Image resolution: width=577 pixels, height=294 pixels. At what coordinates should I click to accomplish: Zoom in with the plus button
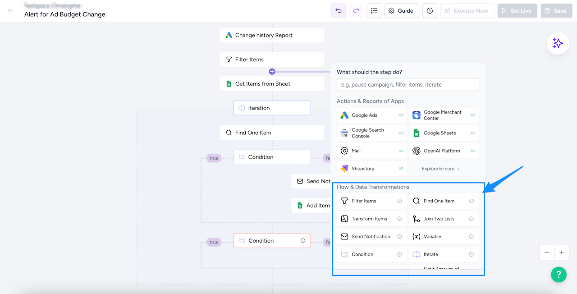(x=562, y=253)
